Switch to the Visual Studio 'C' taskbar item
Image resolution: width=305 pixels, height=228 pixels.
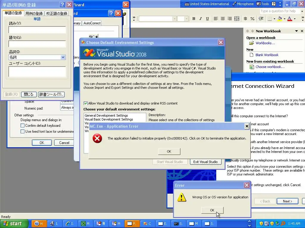pyautogui.click(x=147, y=224)
